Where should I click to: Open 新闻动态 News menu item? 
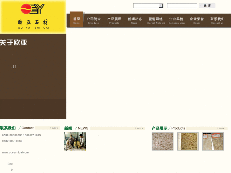[x=135, y=20]
